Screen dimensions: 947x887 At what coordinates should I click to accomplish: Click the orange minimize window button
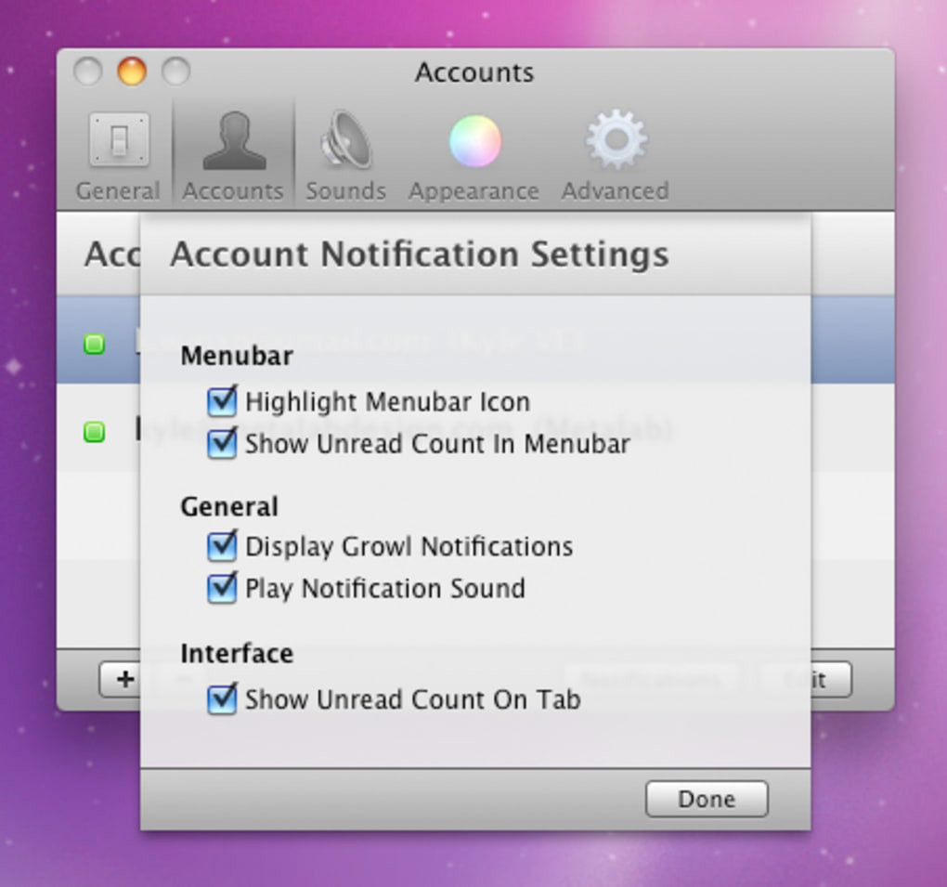tap(132, 72)
